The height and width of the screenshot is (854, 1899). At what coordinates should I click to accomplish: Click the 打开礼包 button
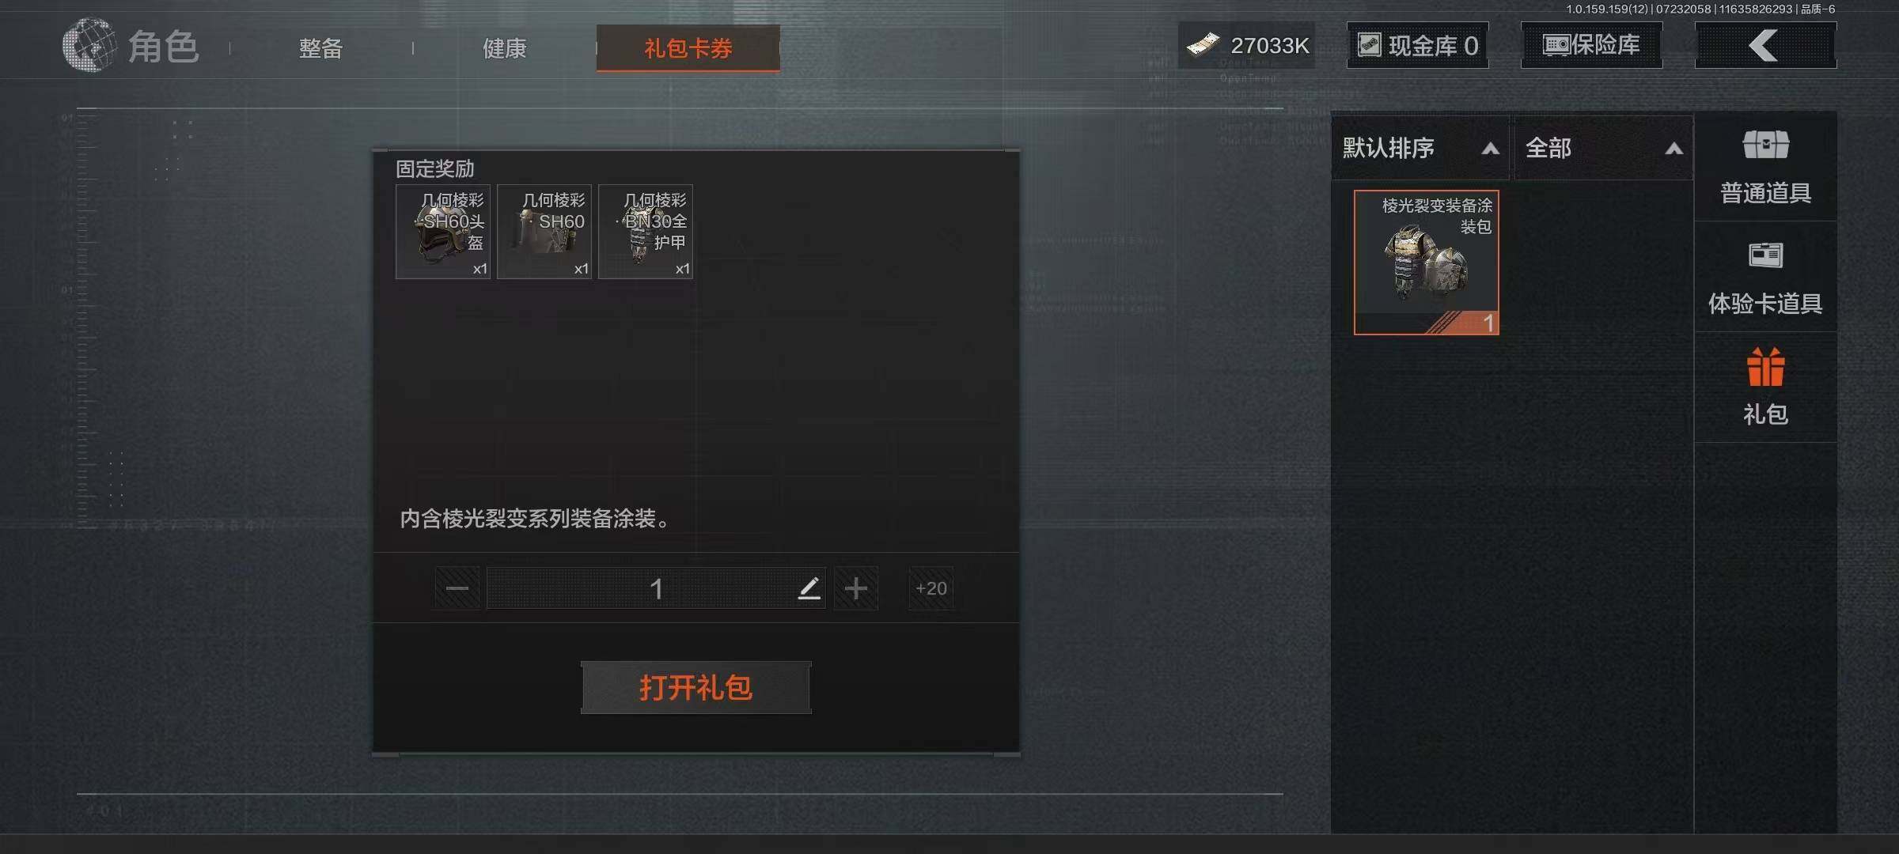(696, 687)
